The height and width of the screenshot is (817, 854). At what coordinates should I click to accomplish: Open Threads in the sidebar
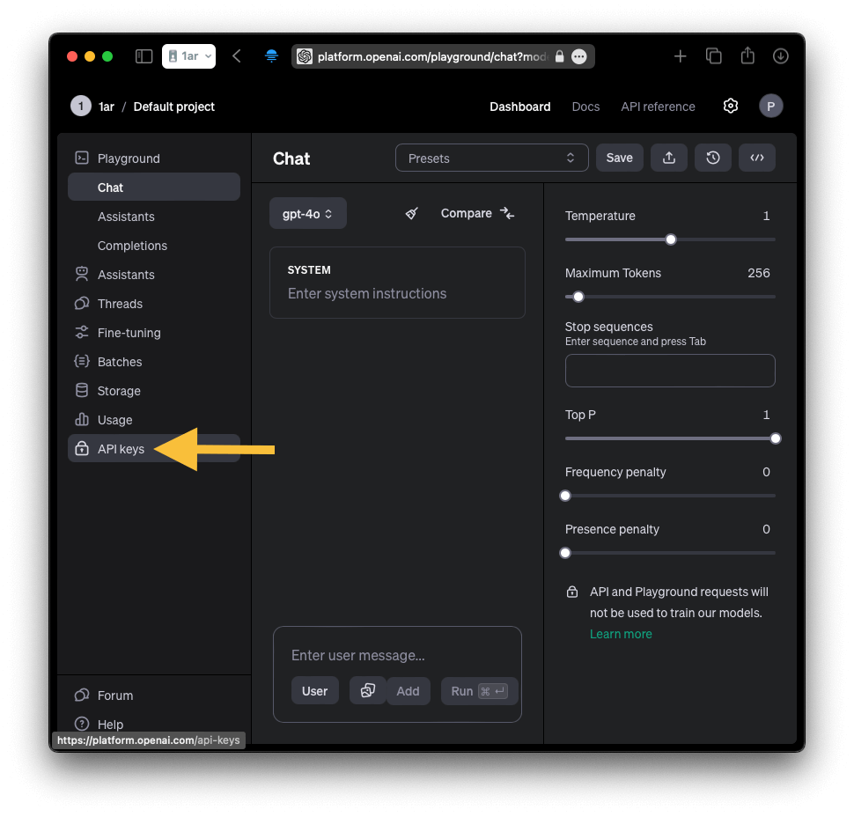[154, 304]
